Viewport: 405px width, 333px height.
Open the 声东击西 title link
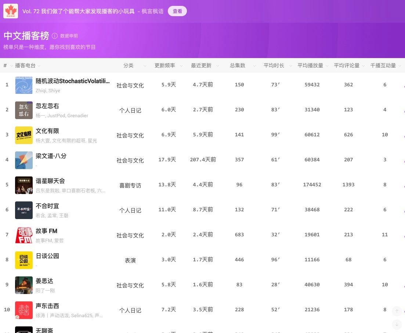pos(47,306)
